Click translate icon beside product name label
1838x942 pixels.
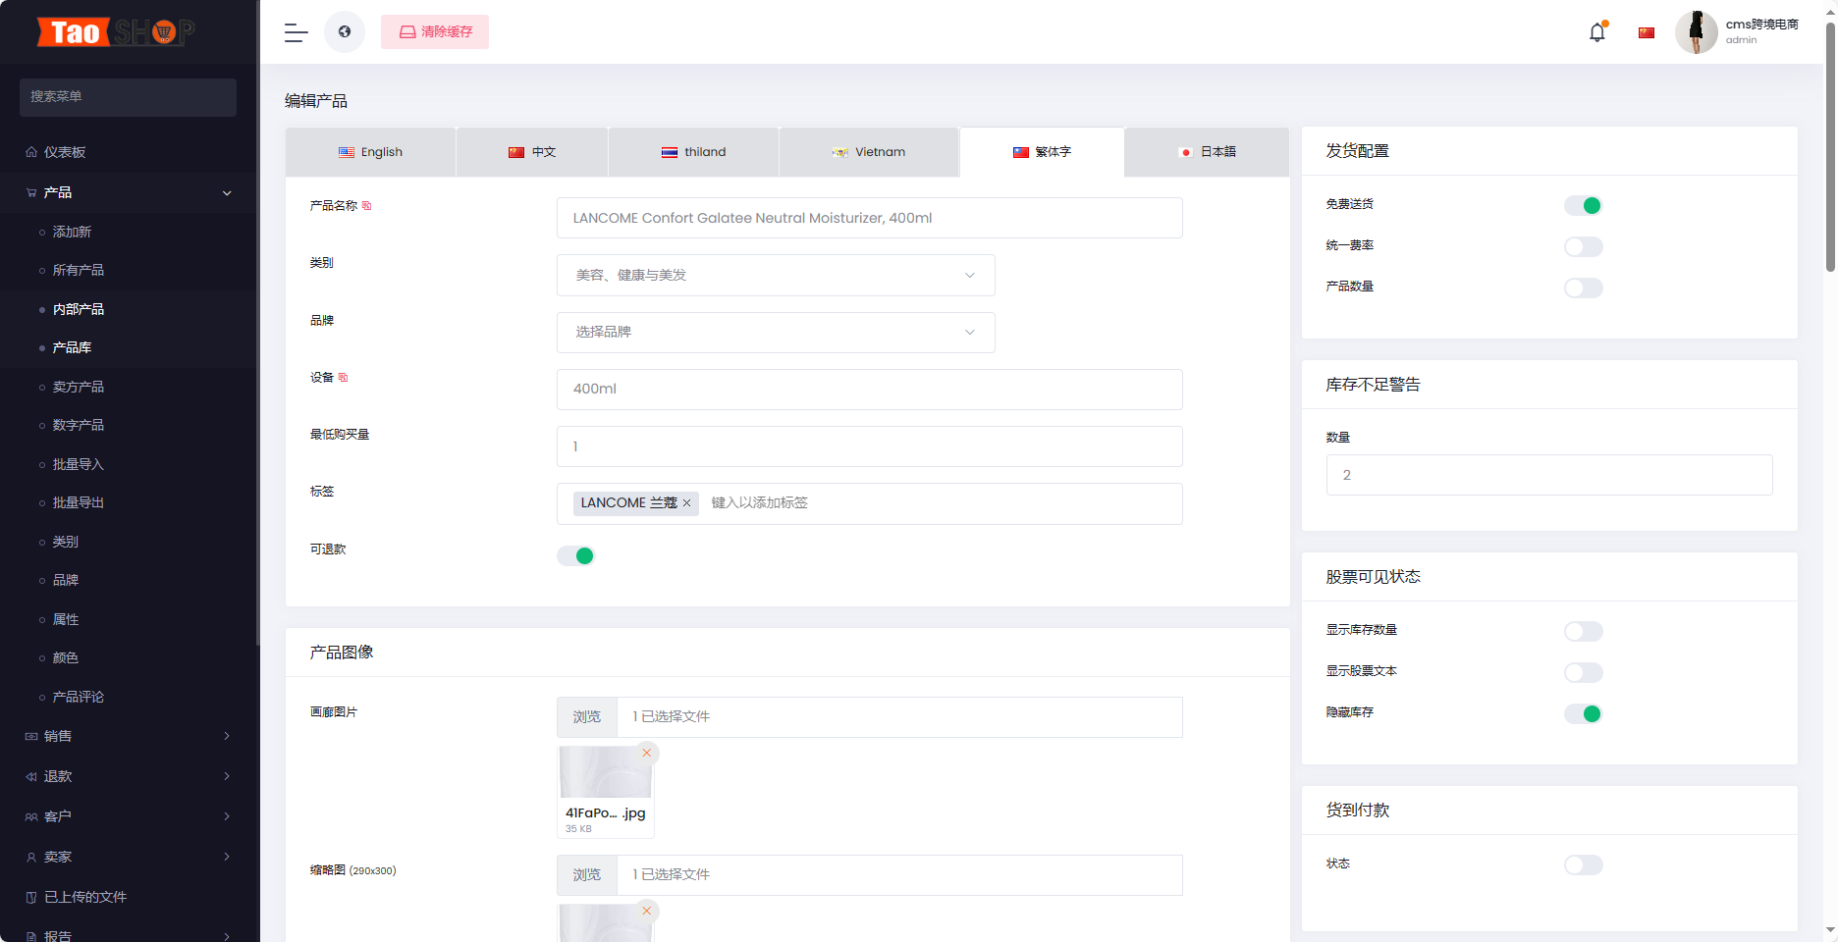click(367, 206)
